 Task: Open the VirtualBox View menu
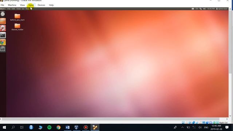coord(23,5)
